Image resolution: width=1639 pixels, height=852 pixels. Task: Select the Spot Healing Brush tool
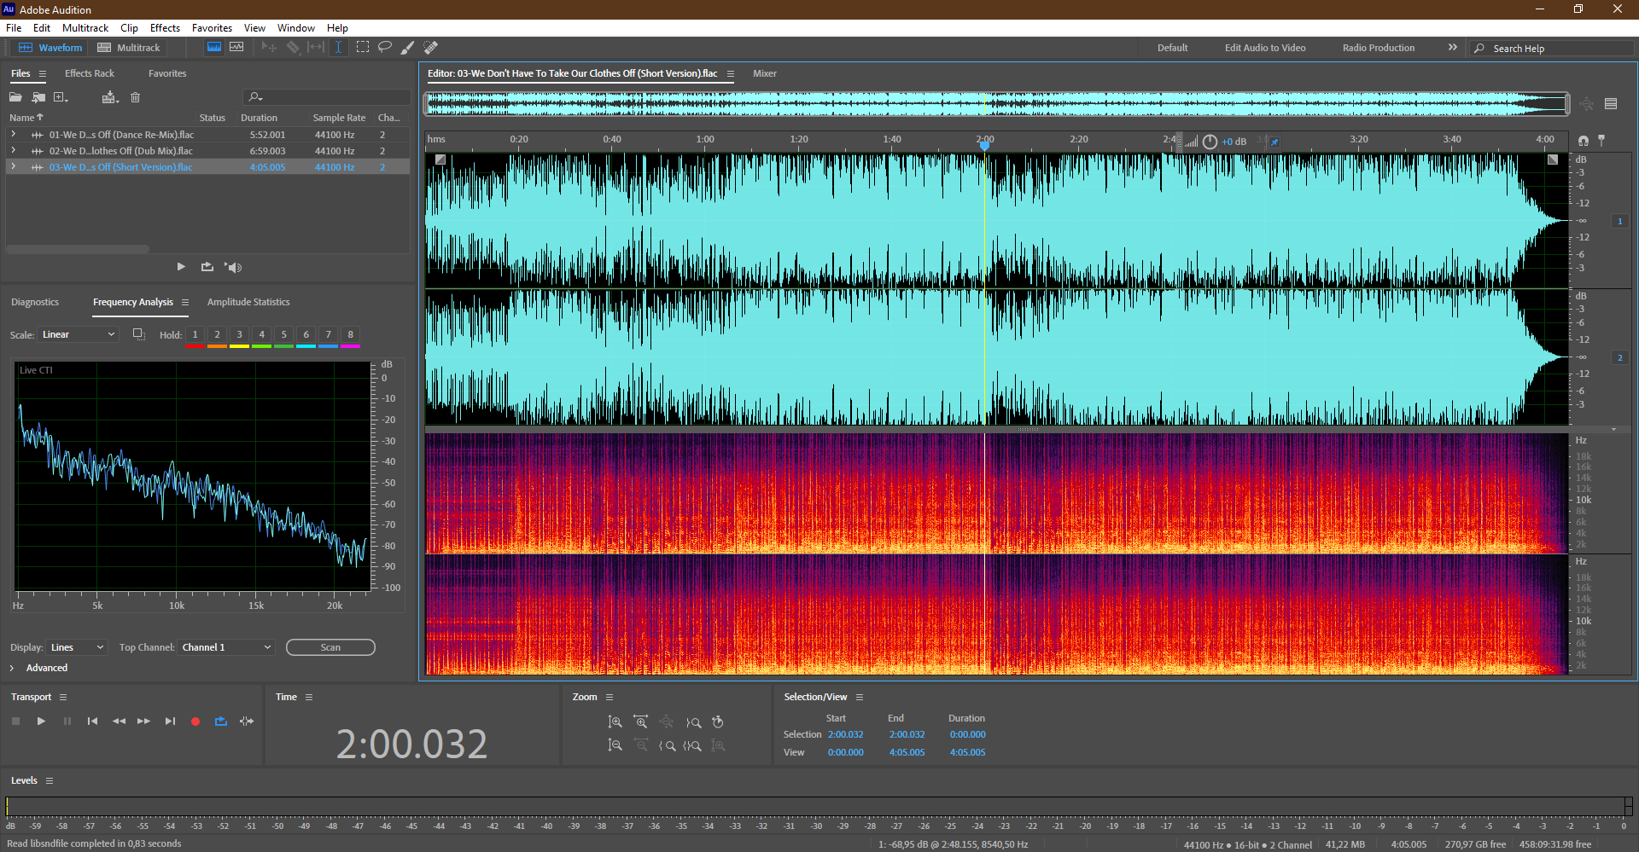point(431,48)
